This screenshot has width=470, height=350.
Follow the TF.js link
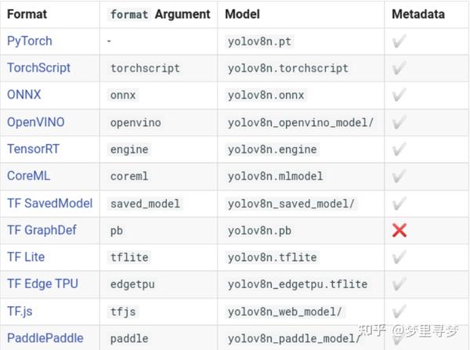pyautogui.click(x=20, y=312)
